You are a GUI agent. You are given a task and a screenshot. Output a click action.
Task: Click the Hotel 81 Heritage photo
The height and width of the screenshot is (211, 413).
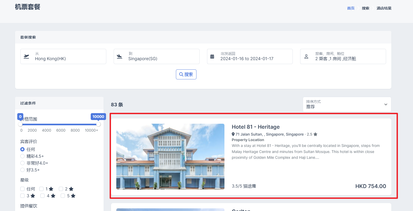coord(170,157)
